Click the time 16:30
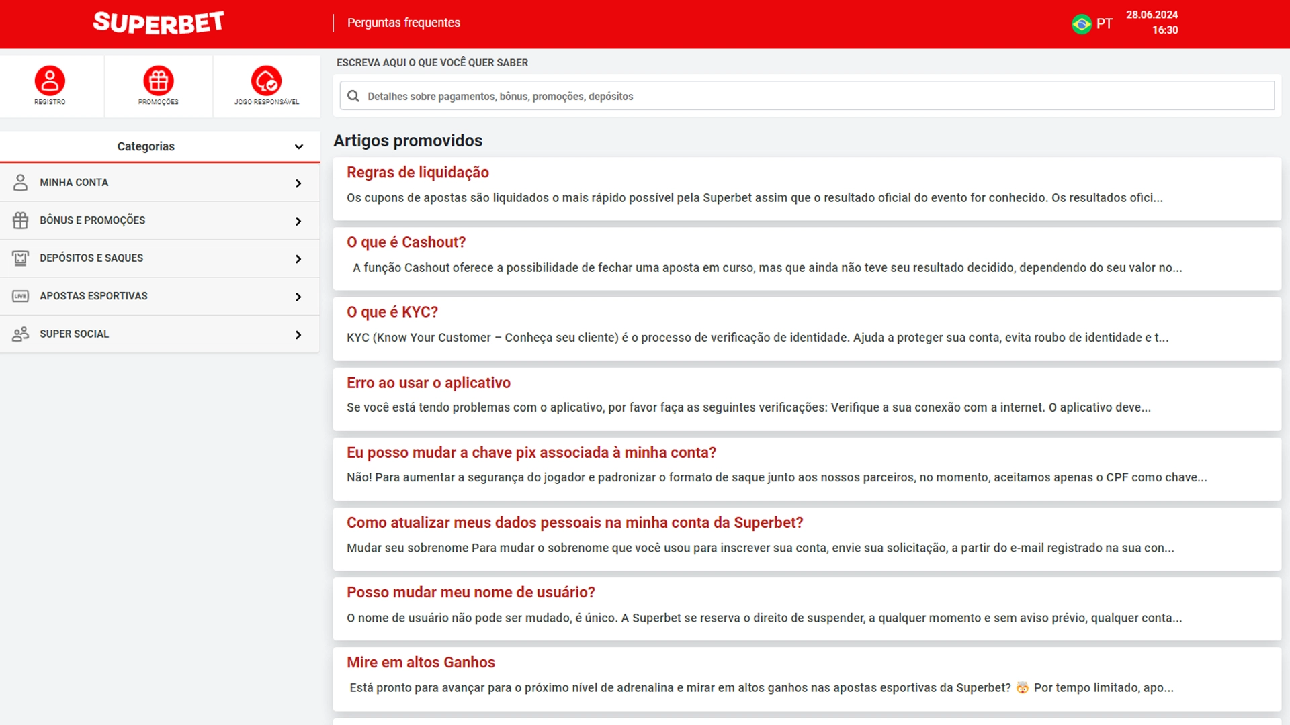This screenshot has height=725, width=1290. coord(1165,30)
